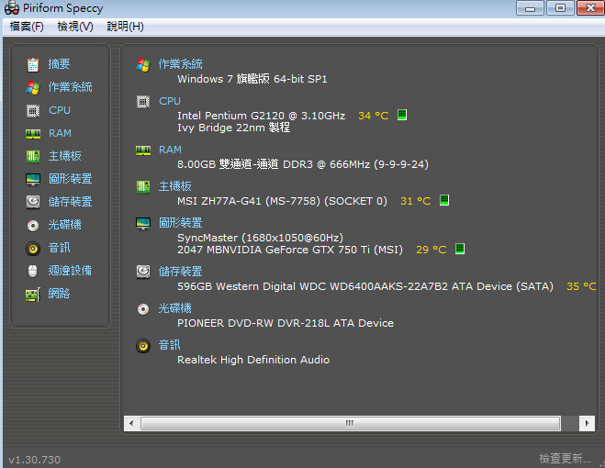
Task: Click the speaker icon beside sidebar 音訊
Action: coord(33,248)
